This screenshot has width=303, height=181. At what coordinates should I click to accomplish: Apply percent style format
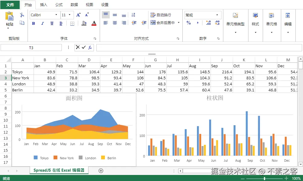(x=188, y=23)
